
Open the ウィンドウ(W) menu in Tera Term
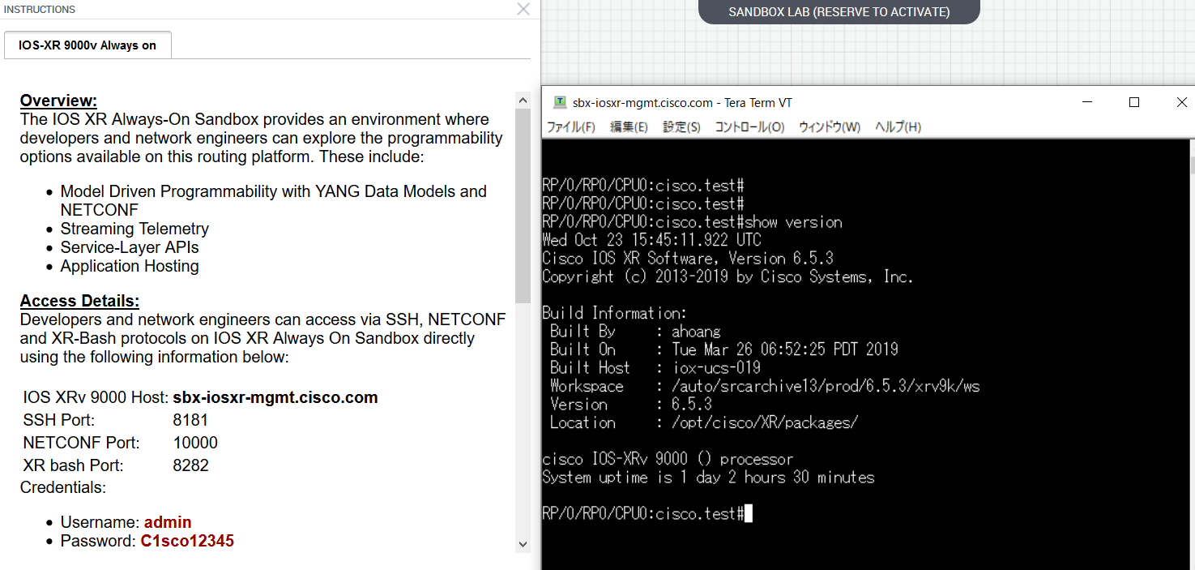[x=830, y=127]
